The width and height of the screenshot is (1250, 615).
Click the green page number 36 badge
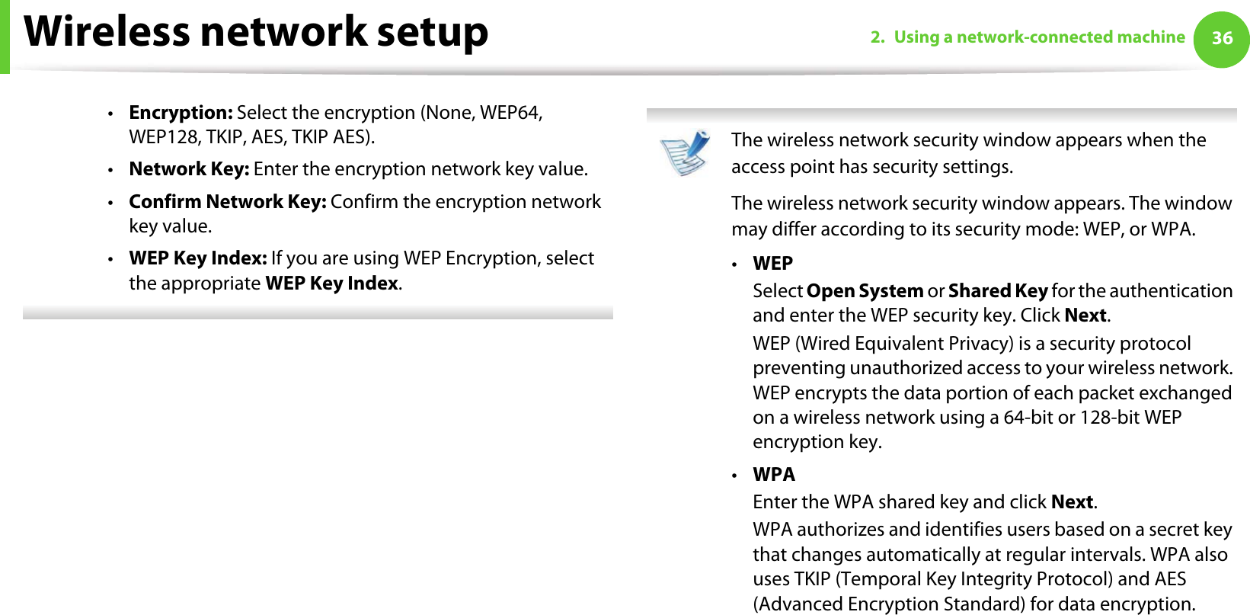1221,38
